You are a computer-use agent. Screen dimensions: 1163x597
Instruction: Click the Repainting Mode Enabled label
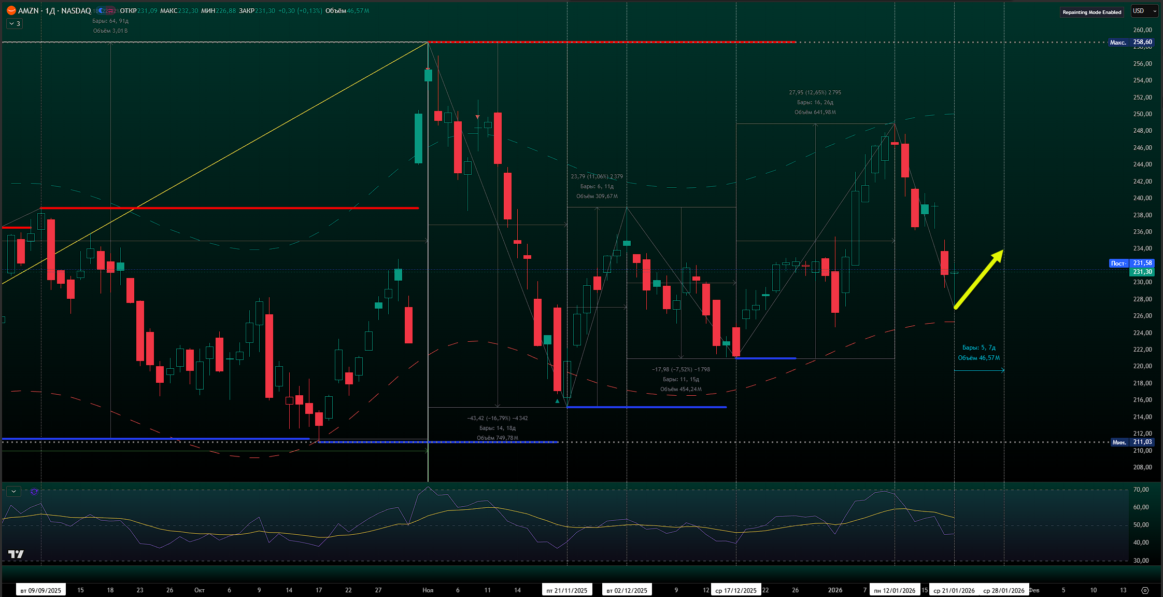click(x=1091, y=12)
